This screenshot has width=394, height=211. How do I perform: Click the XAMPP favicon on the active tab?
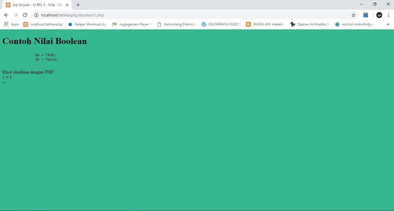point(9,5)
